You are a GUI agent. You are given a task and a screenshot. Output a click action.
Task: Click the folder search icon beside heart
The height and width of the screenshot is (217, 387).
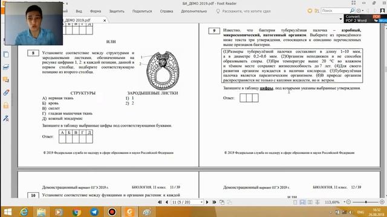pyautogui.click(x=317, y=11)
